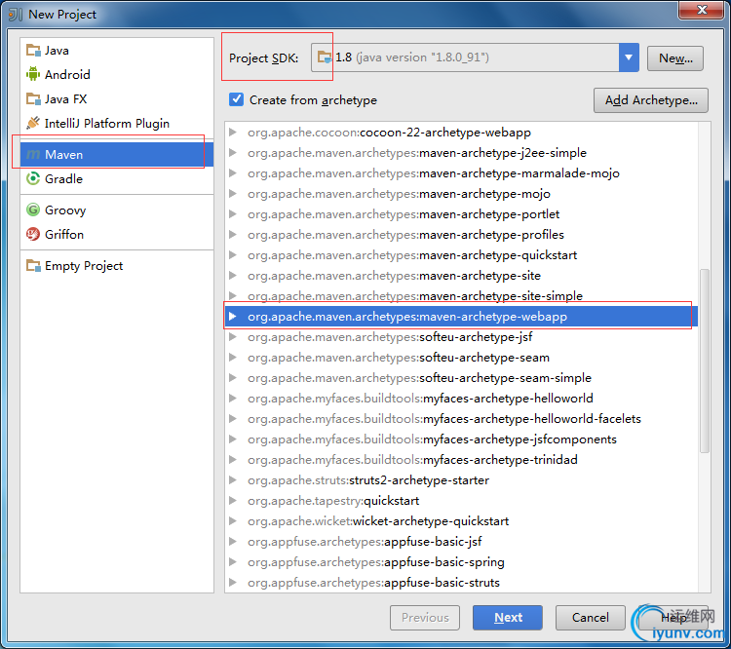Image resolution: width=731 pixels, height=649 pixels.
Task: Choose Java FX project type
Action: [117, 98]
